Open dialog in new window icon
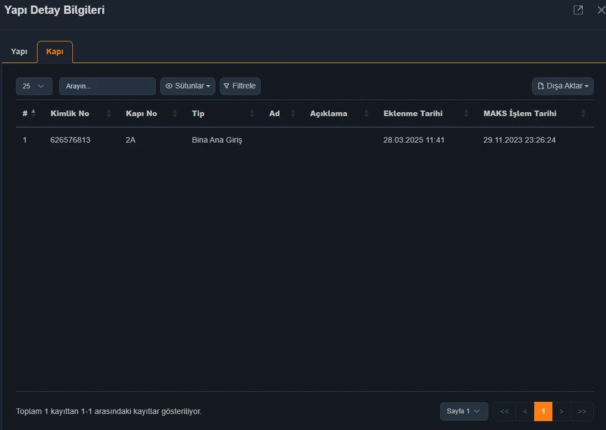 (x=578, y=10)
